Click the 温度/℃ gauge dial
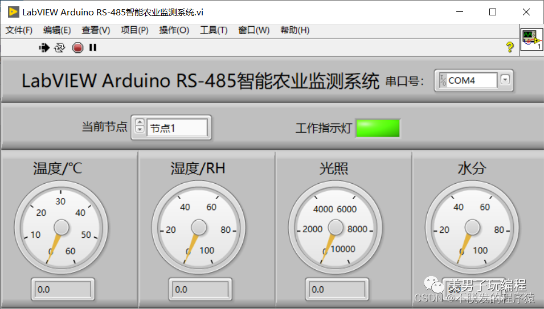This screenshot has height=309, width=544. (61, 228)
